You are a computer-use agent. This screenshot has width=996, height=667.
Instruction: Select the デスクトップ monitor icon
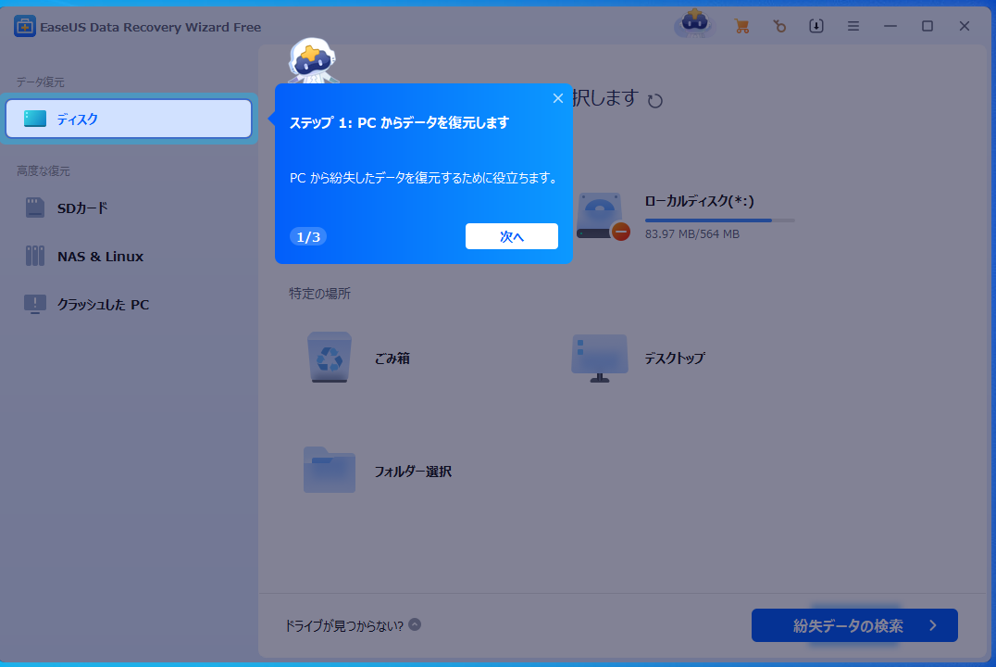tap(600, 358)
